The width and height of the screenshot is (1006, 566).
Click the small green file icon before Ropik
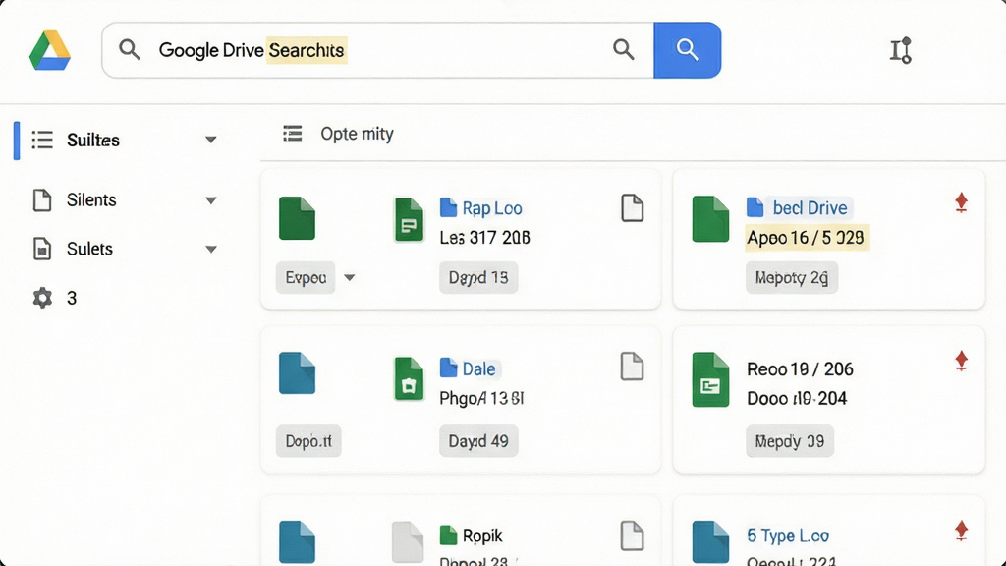[x=448, y=536]
